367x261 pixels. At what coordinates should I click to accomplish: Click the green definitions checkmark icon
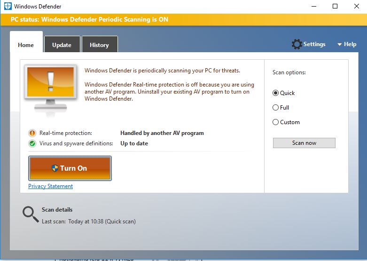[x=32, y=143]
